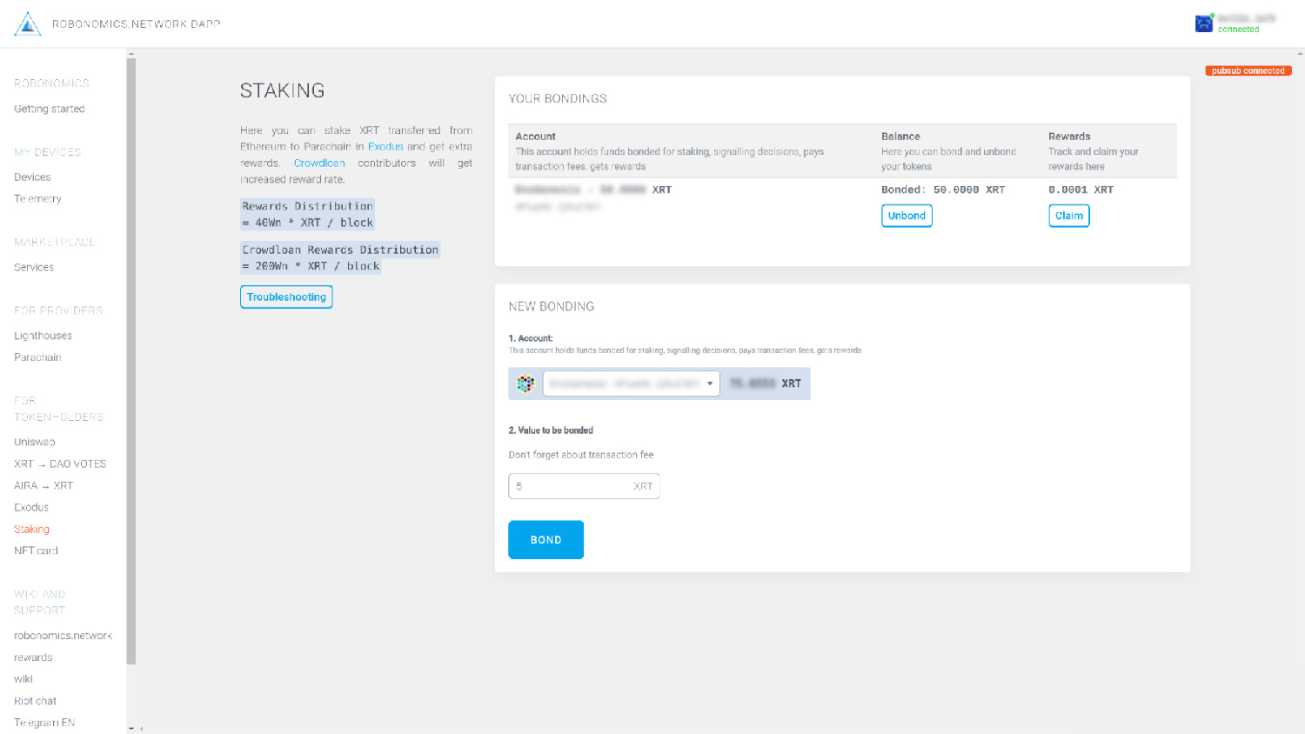
Task: Open the Crowdloan link in the description
Action: tap(319, 163)
